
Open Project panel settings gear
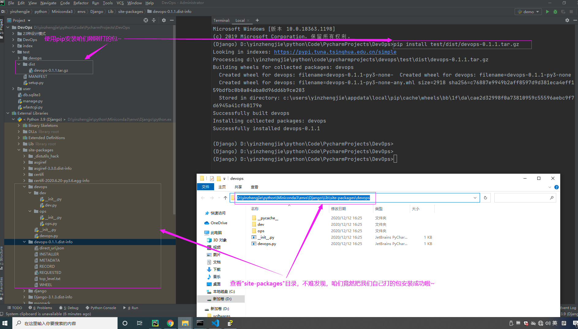[x=164, y=20]
